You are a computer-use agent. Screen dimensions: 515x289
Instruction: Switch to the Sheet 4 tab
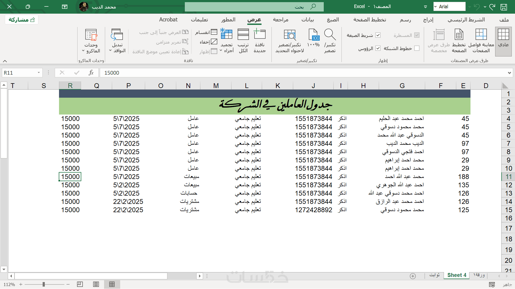pos(457,275)
